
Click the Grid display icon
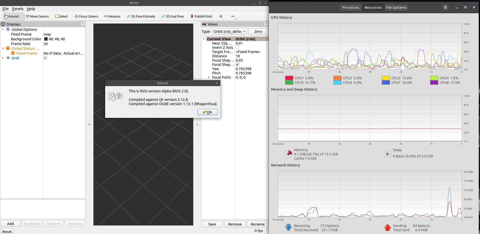click(x=8, y=58)
